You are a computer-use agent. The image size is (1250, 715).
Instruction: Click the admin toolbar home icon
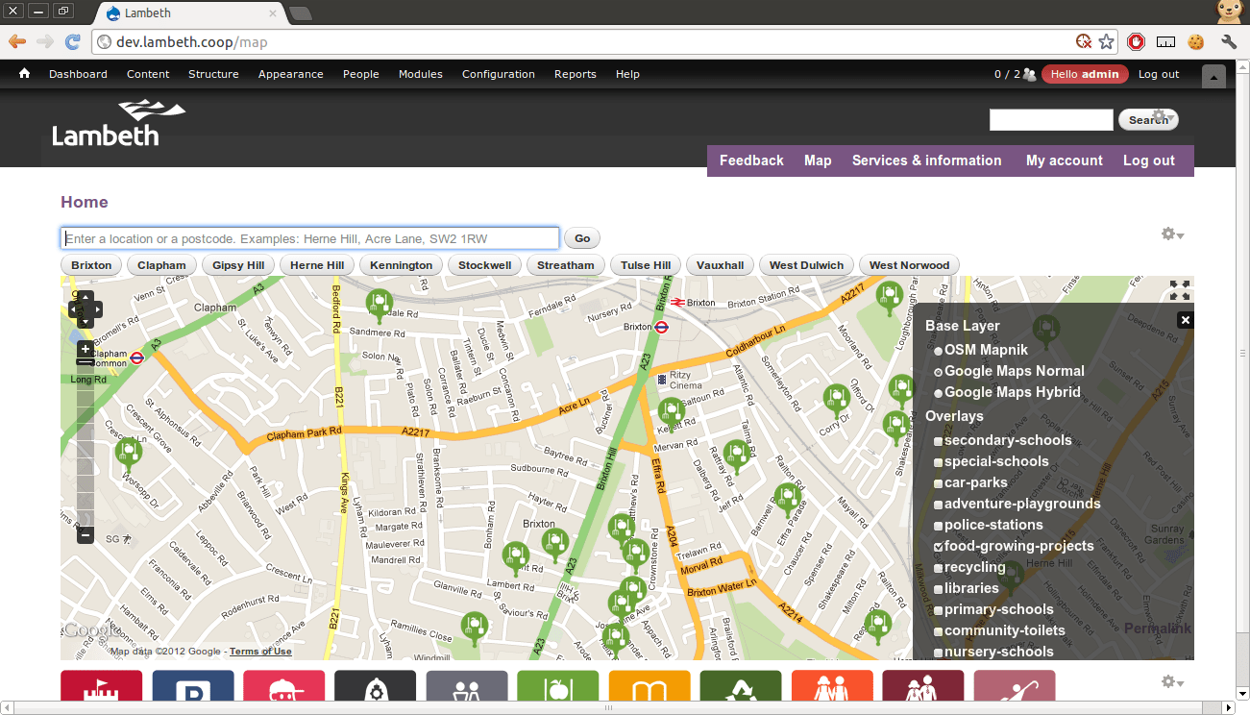[24, 74]
